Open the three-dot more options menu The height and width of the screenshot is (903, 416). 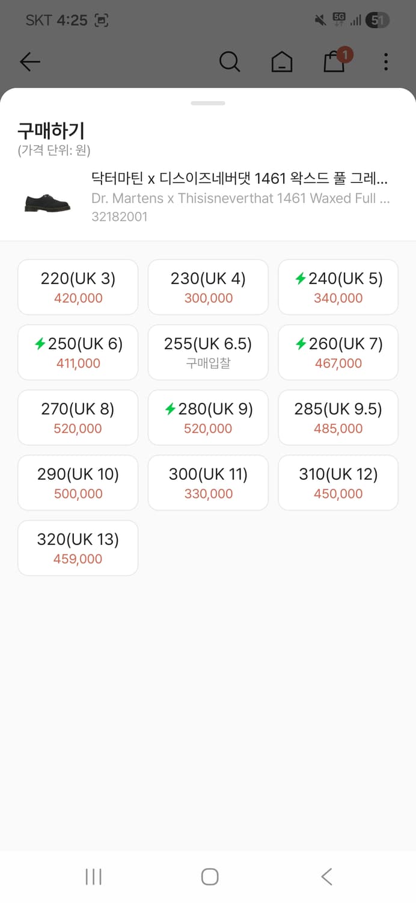(385, 61)
